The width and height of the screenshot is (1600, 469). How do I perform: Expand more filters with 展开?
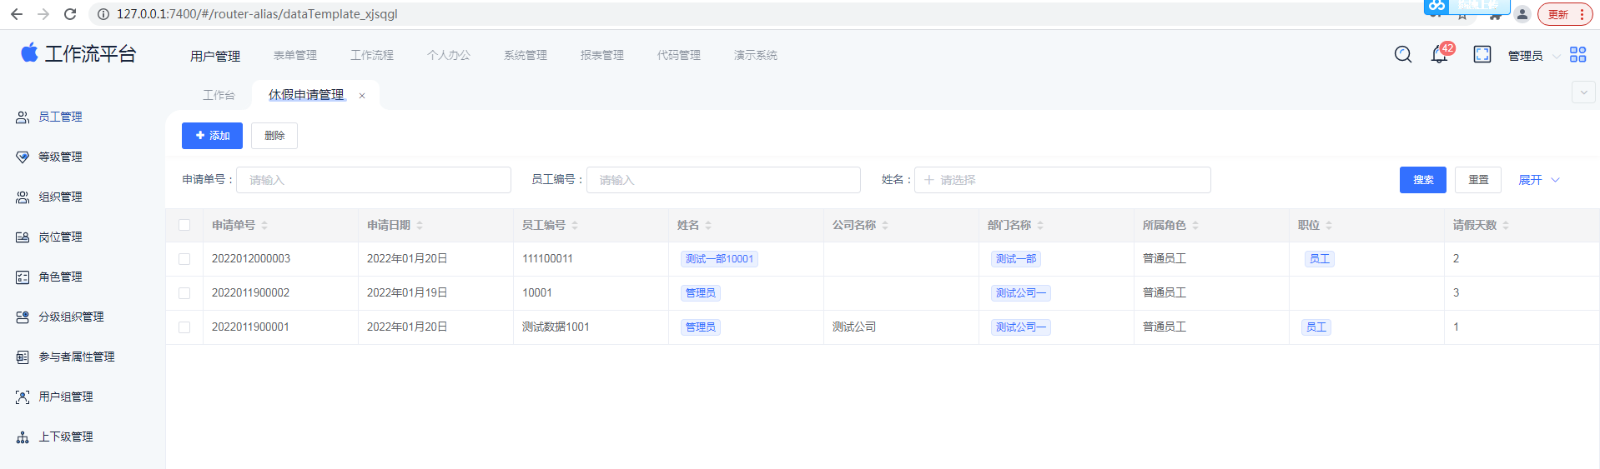point(1538,180)
